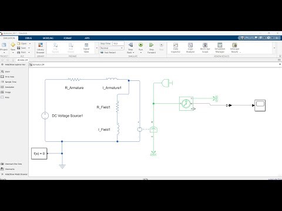The width and height of the screenshot is (282, 211).
Task: Click the Step Back icon
Action: (x=130, y=45)
